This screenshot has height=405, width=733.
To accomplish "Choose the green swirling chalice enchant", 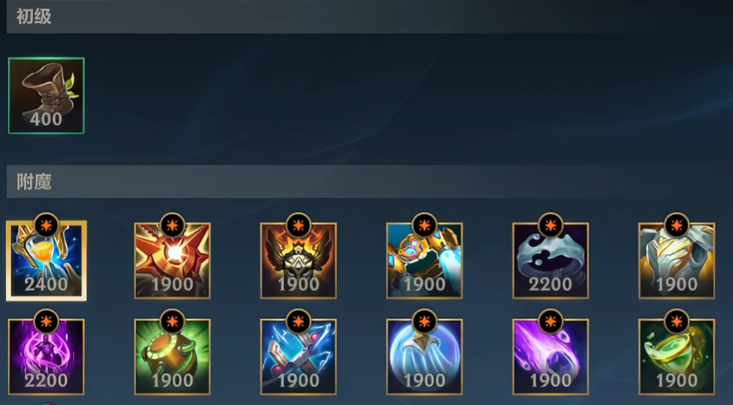I will 677,357.
